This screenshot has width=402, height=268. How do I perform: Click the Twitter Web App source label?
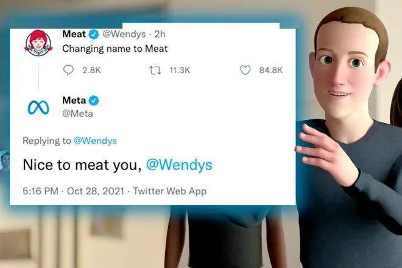click(170, 191)
